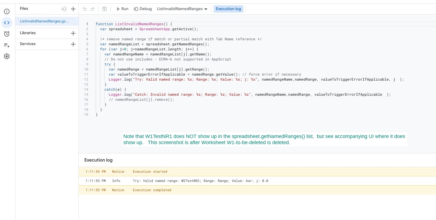
Task: Toggle the Execution log panel
Action: click(x=228, y=9)
